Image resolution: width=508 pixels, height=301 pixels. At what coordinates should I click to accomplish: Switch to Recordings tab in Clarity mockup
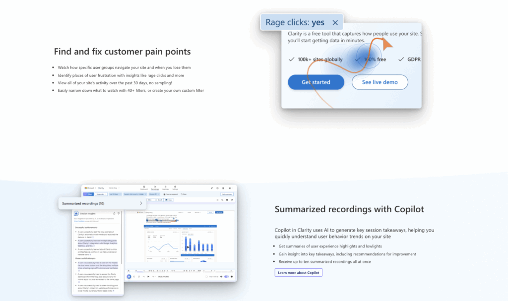pyautogui.click(x=155, y=188)
